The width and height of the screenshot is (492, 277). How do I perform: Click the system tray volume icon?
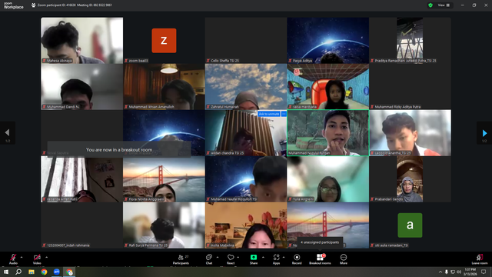(459, 272)
